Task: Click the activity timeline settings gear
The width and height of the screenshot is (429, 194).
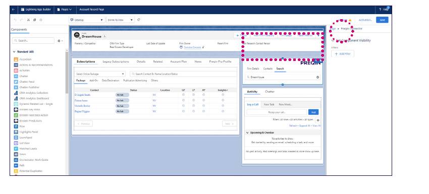Action: tap(318, 120)
